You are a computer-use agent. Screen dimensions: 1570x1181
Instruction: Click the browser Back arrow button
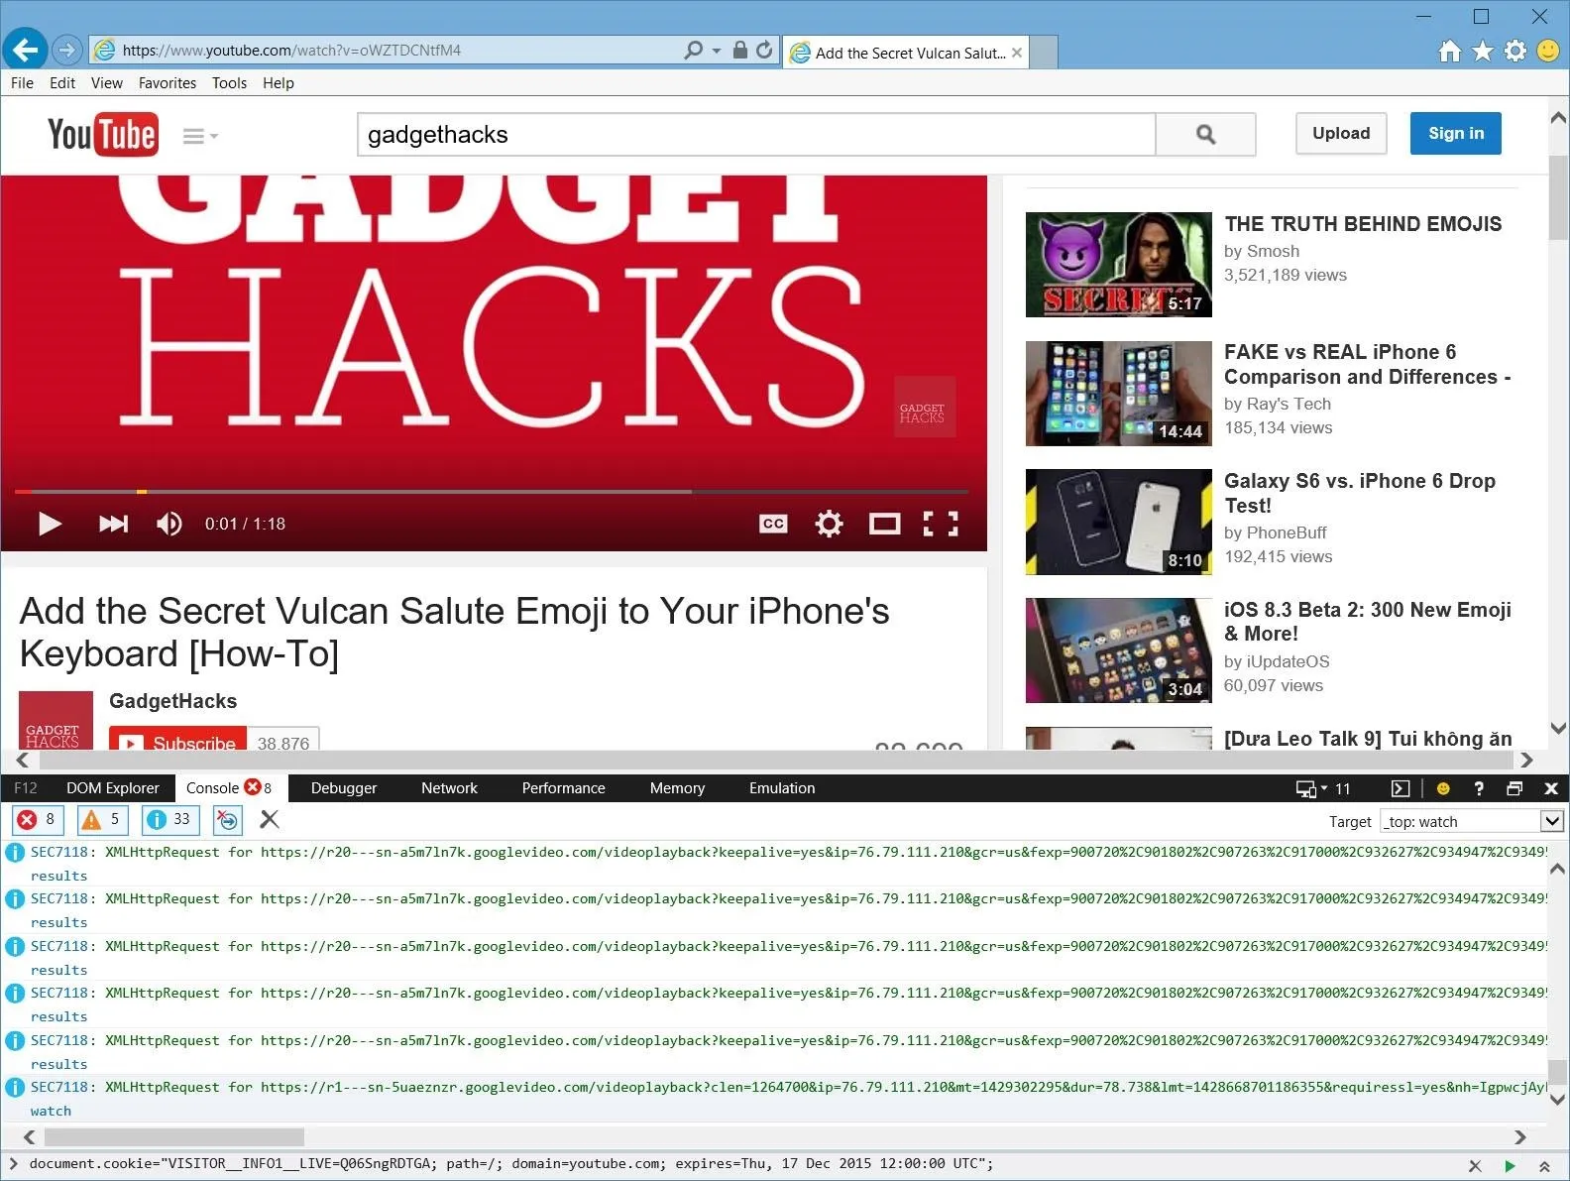tap(24, 50)
